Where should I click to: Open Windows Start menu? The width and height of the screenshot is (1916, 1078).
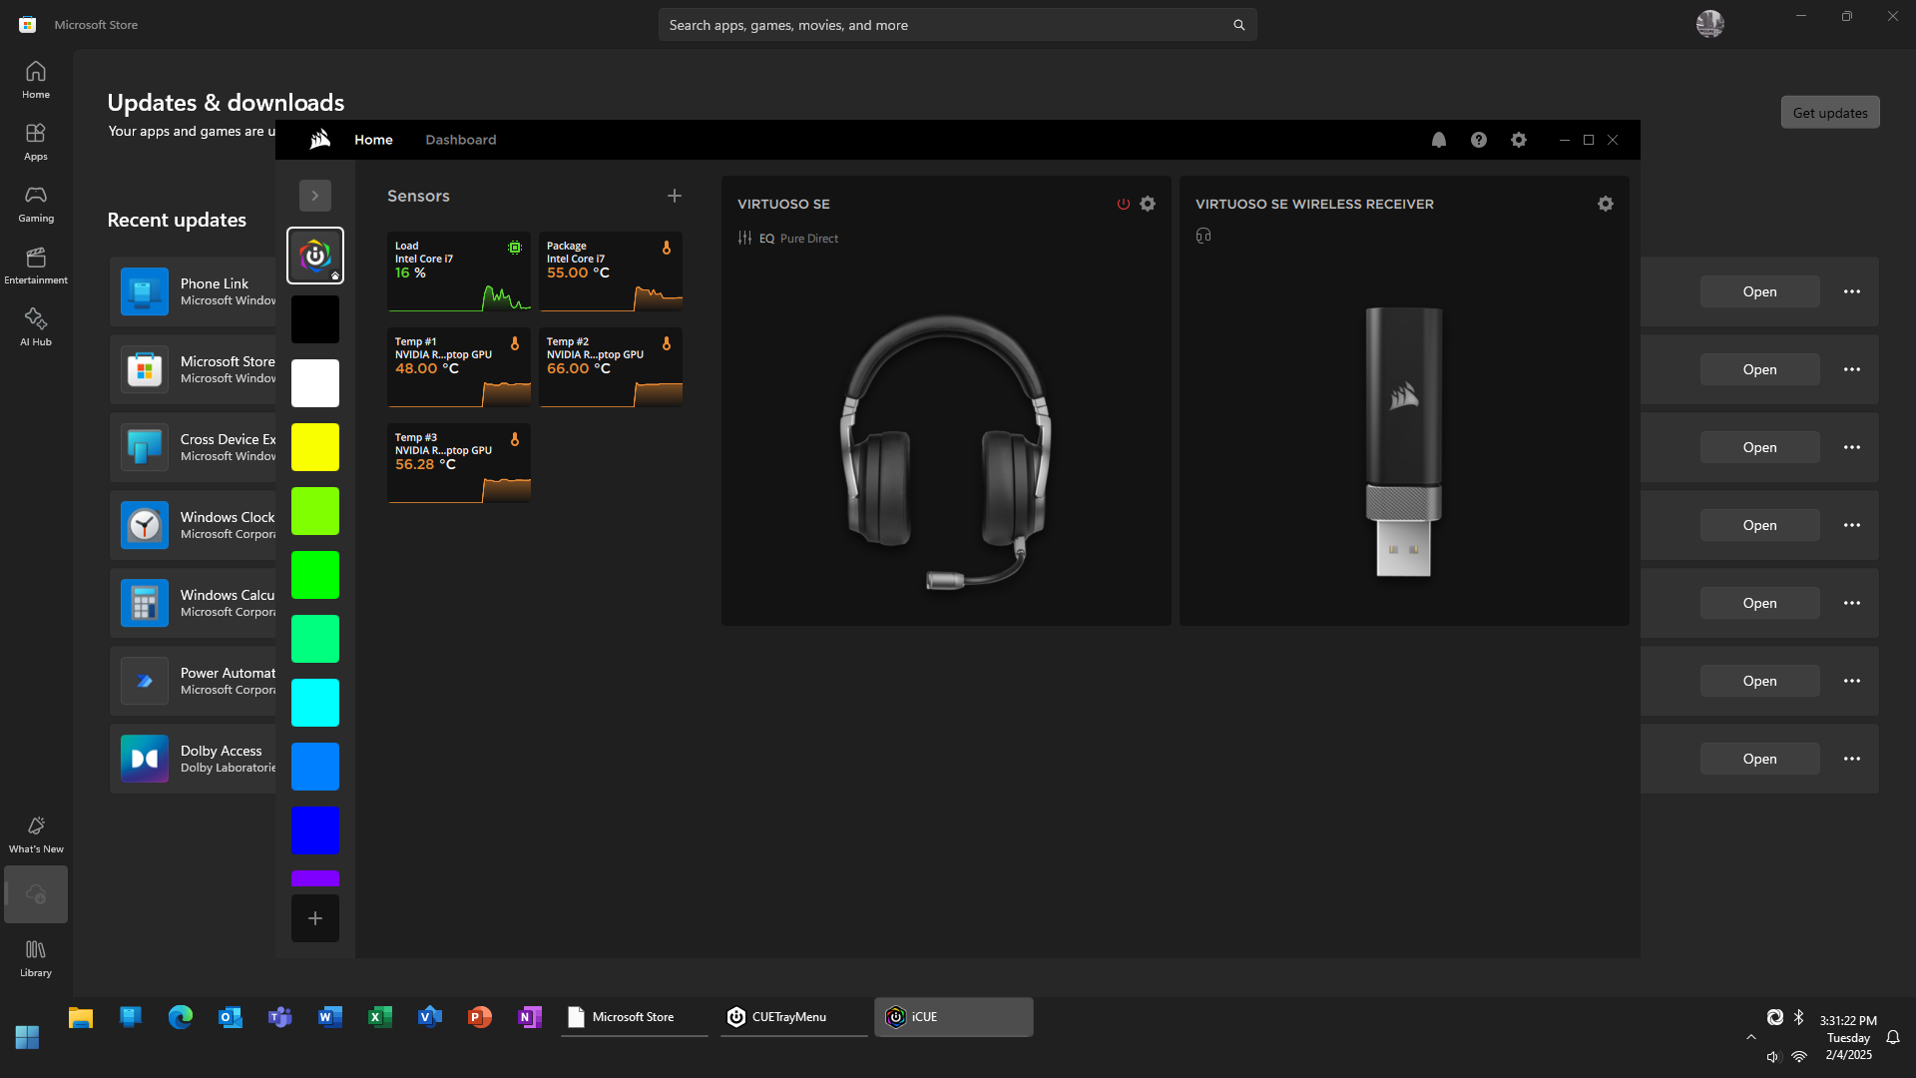28,1037
